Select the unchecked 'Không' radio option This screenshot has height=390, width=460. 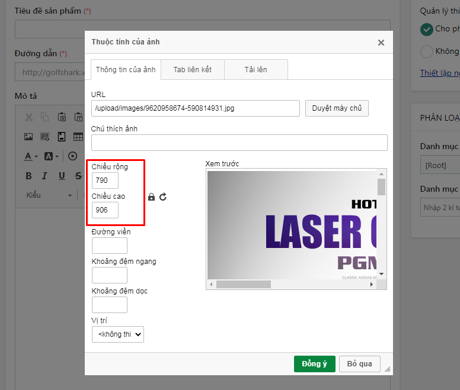426,51
